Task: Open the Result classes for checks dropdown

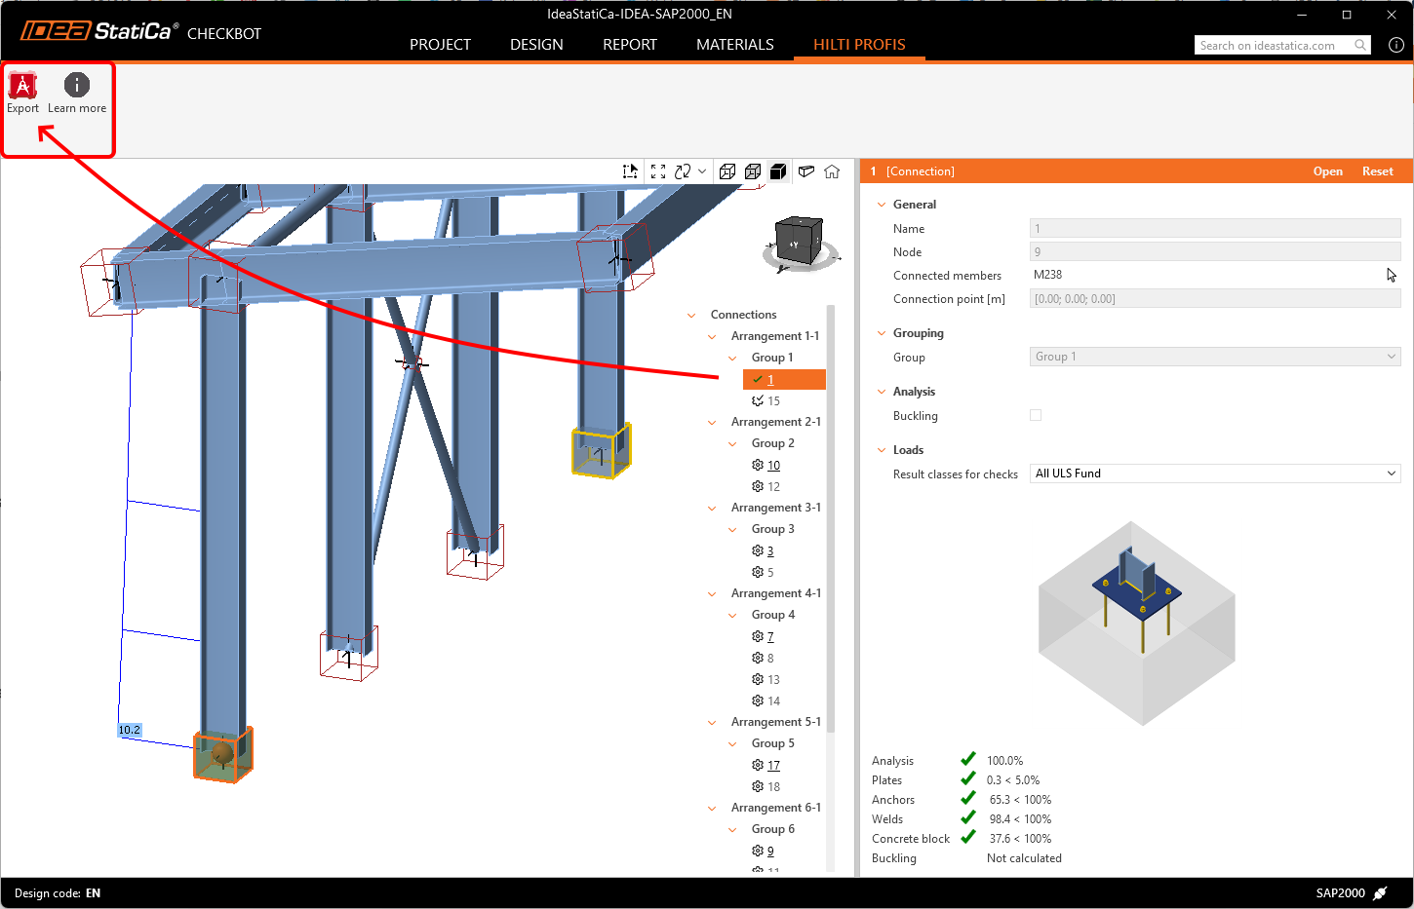Action: pos(1214,473)
